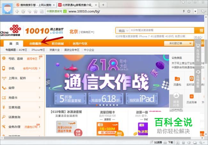208x145 pixels.
Task: Open the 在线导购 cart side widget
Action: point(198,53)
